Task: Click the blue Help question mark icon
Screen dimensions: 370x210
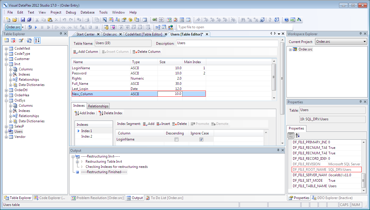Action: point(286,20)
